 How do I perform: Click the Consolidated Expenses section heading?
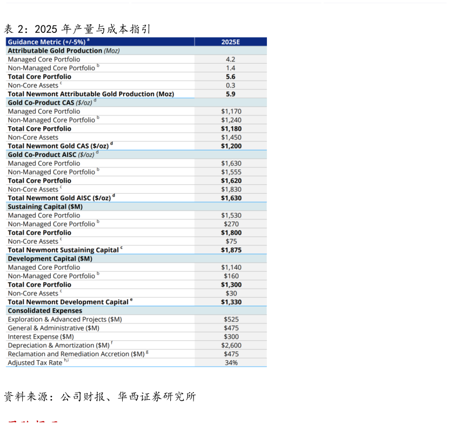tap(45, 311)
